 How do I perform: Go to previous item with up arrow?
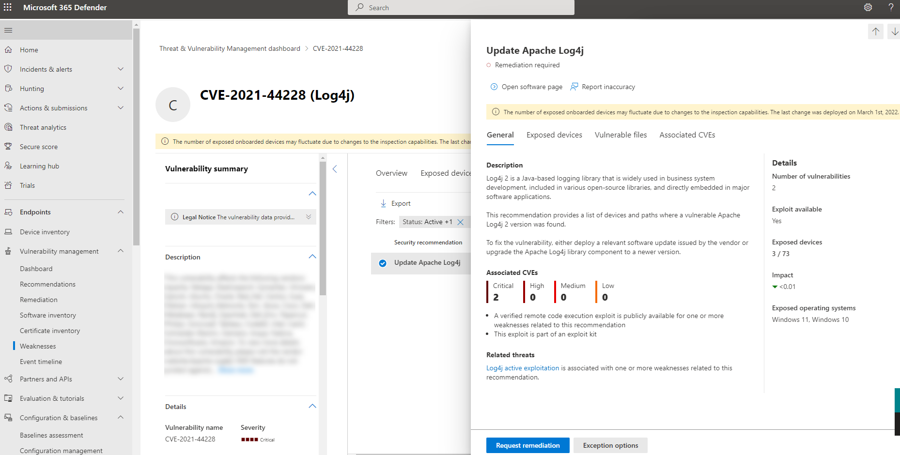[876, 31]
